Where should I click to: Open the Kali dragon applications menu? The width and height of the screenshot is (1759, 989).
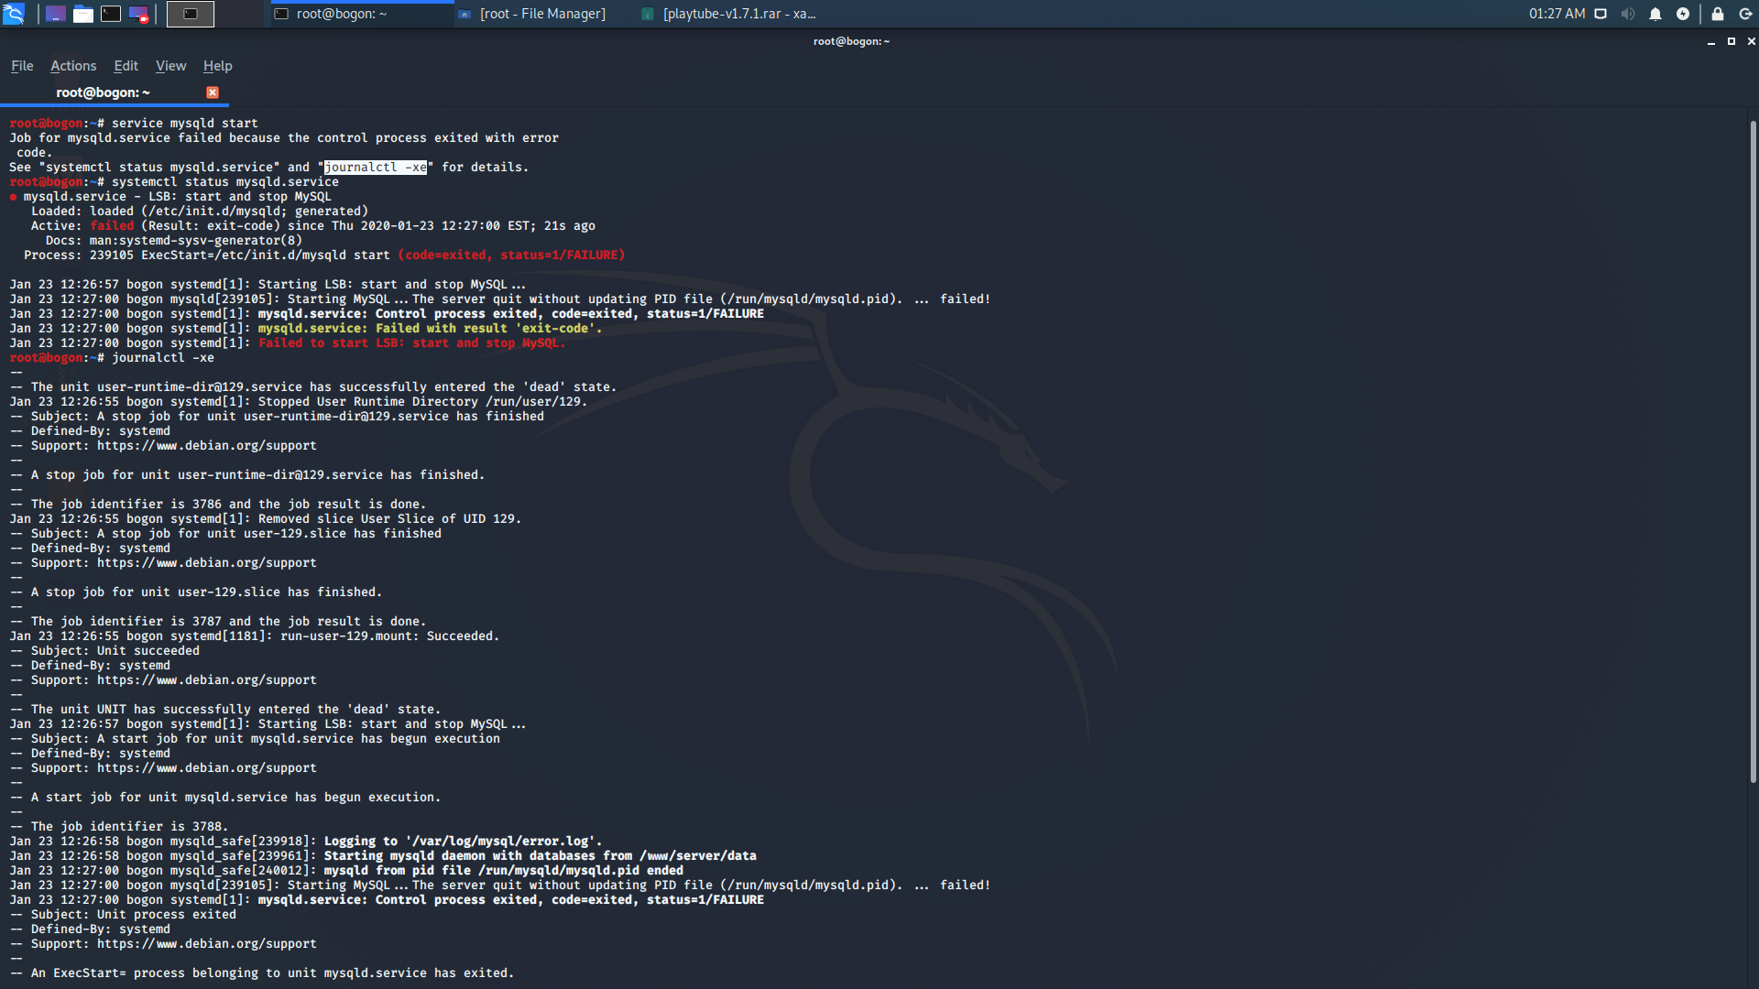(14, 14)
